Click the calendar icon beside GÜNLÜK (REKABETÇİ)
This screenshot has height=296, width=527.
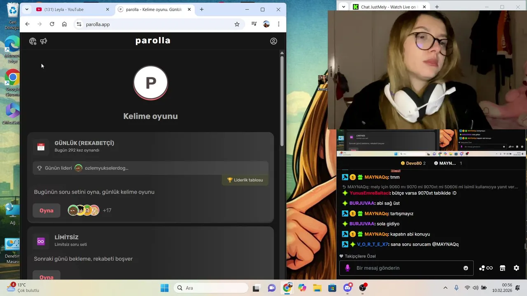[x=41, y=147]
